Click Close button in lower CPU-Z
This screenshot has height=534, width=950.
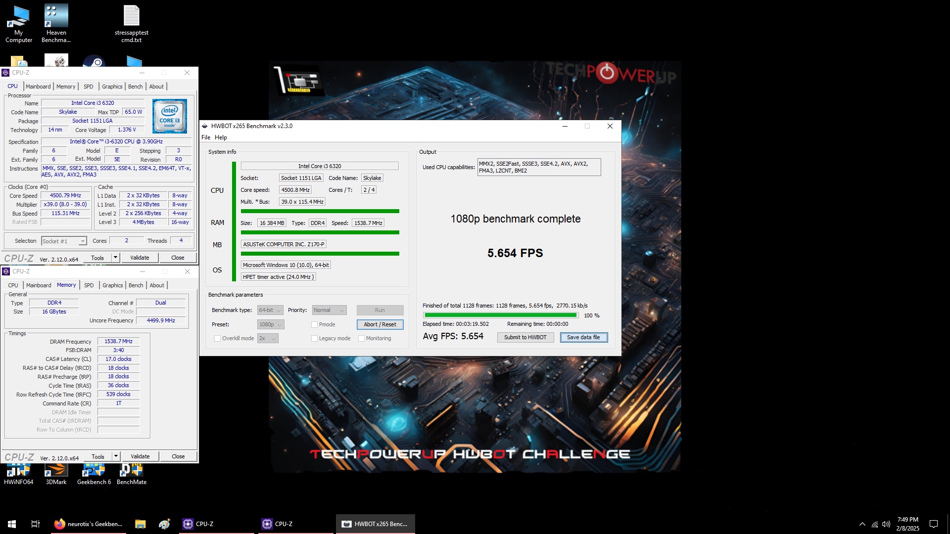pos(178,456)
